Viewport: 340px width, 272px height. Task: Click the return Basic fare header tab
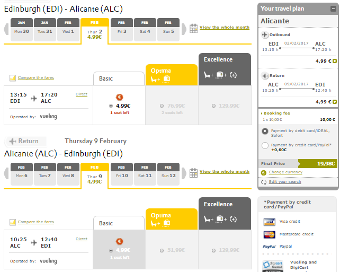pos(119,223)
